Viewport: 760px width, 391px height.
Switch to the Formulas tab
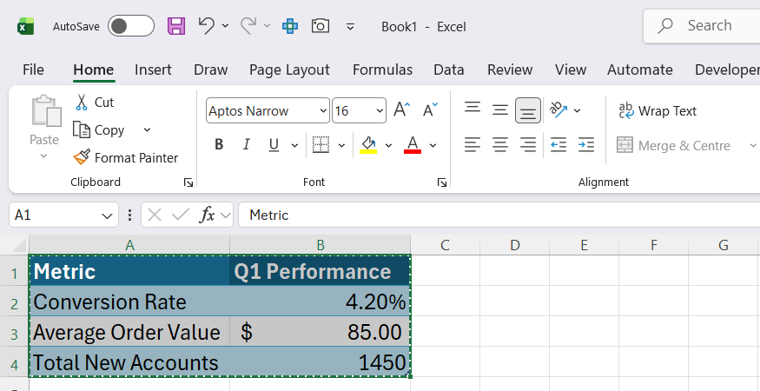tap(382, 70)
